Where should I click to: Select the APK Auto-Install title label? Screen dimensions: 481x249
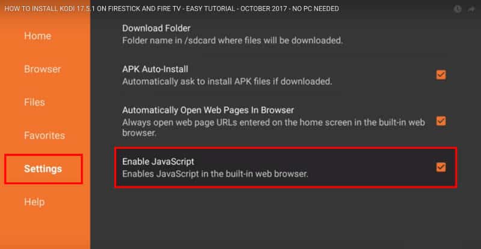tap(155, 69)
